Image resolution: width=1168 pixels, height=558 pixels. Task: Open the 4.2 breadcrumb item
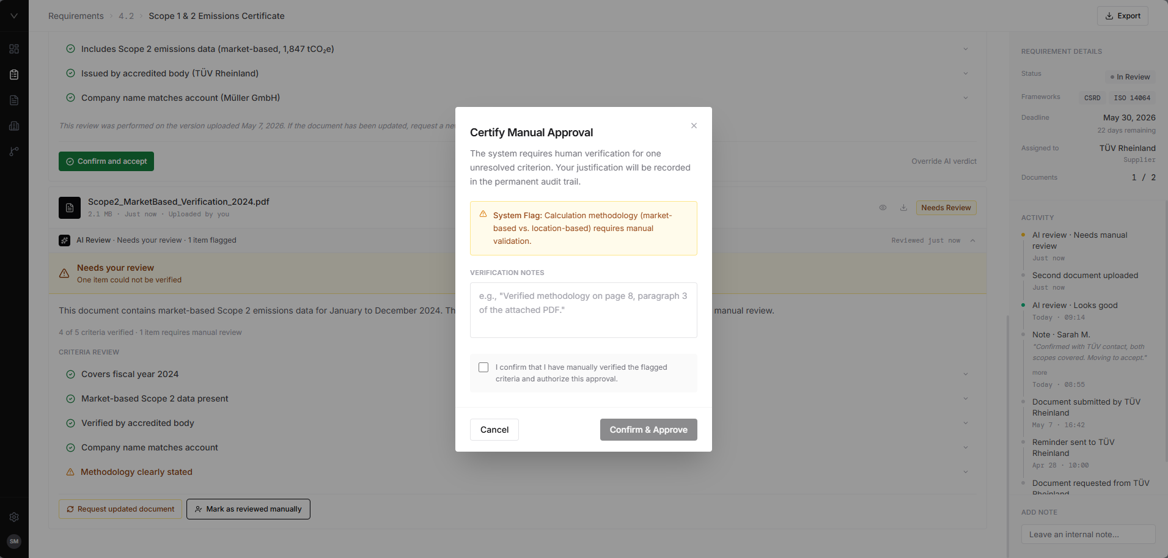coord(126,16)
